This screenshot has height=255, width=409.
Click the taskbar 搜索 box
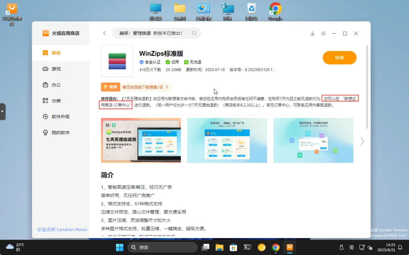click(x=163, y=247)
